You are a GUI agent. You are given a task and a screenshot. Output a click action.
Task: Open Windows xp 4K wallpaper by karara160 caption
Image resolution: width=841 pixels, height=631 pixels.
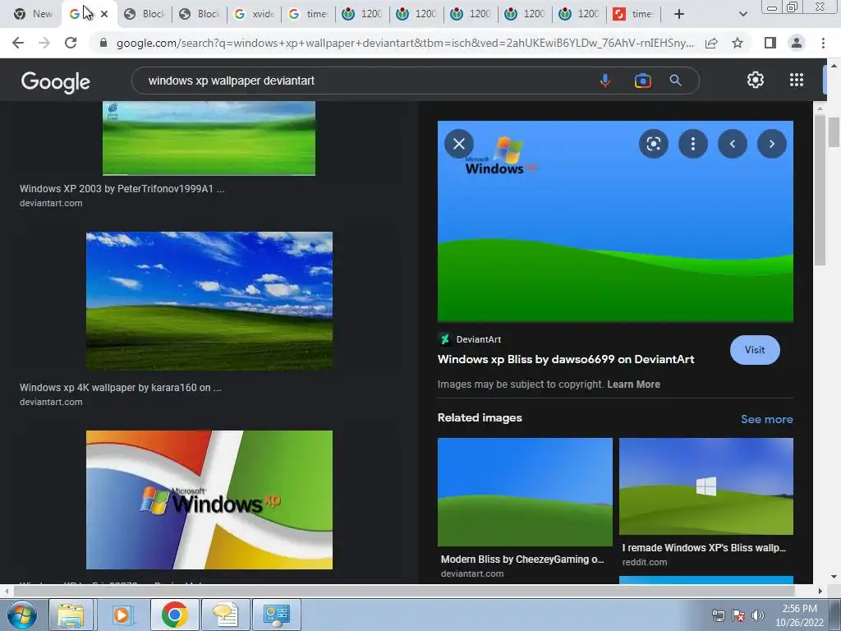(120, 388)
